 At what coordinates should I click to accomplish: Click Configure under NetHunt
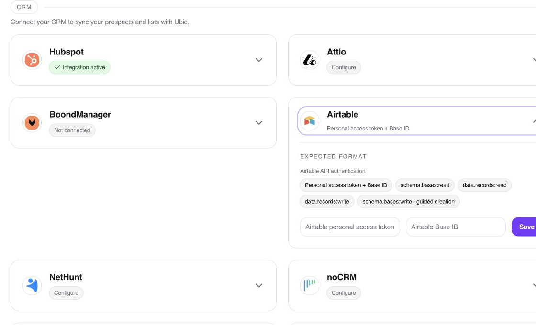66,293
